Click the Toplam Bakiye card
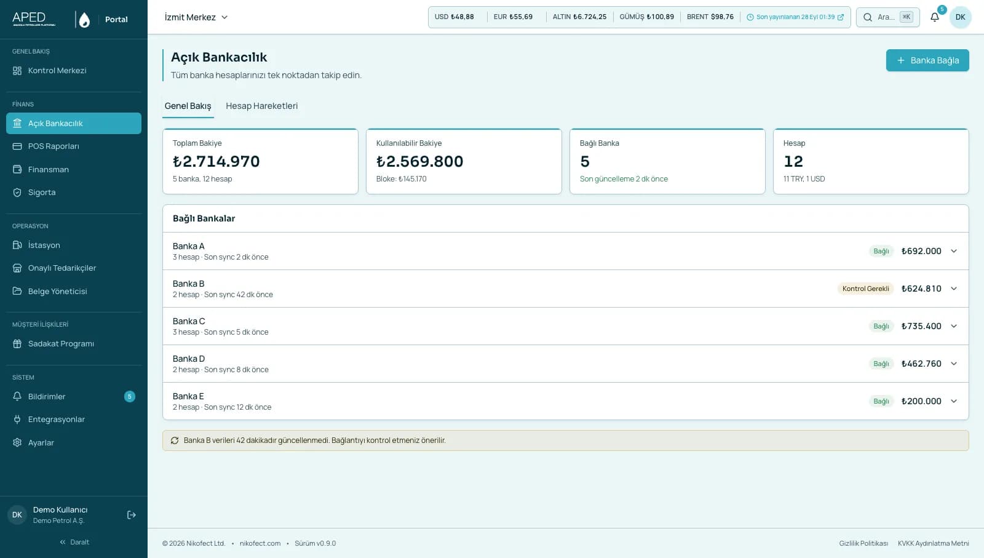The image size is (984, 558). point(260,161)
